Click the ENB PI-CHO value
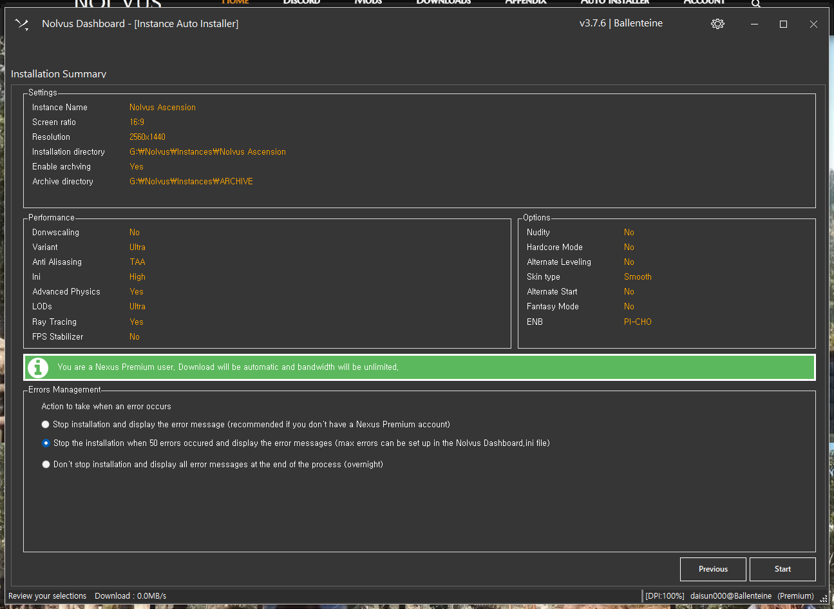This screenshot has width=834, height=609. (x=638, y=322)
